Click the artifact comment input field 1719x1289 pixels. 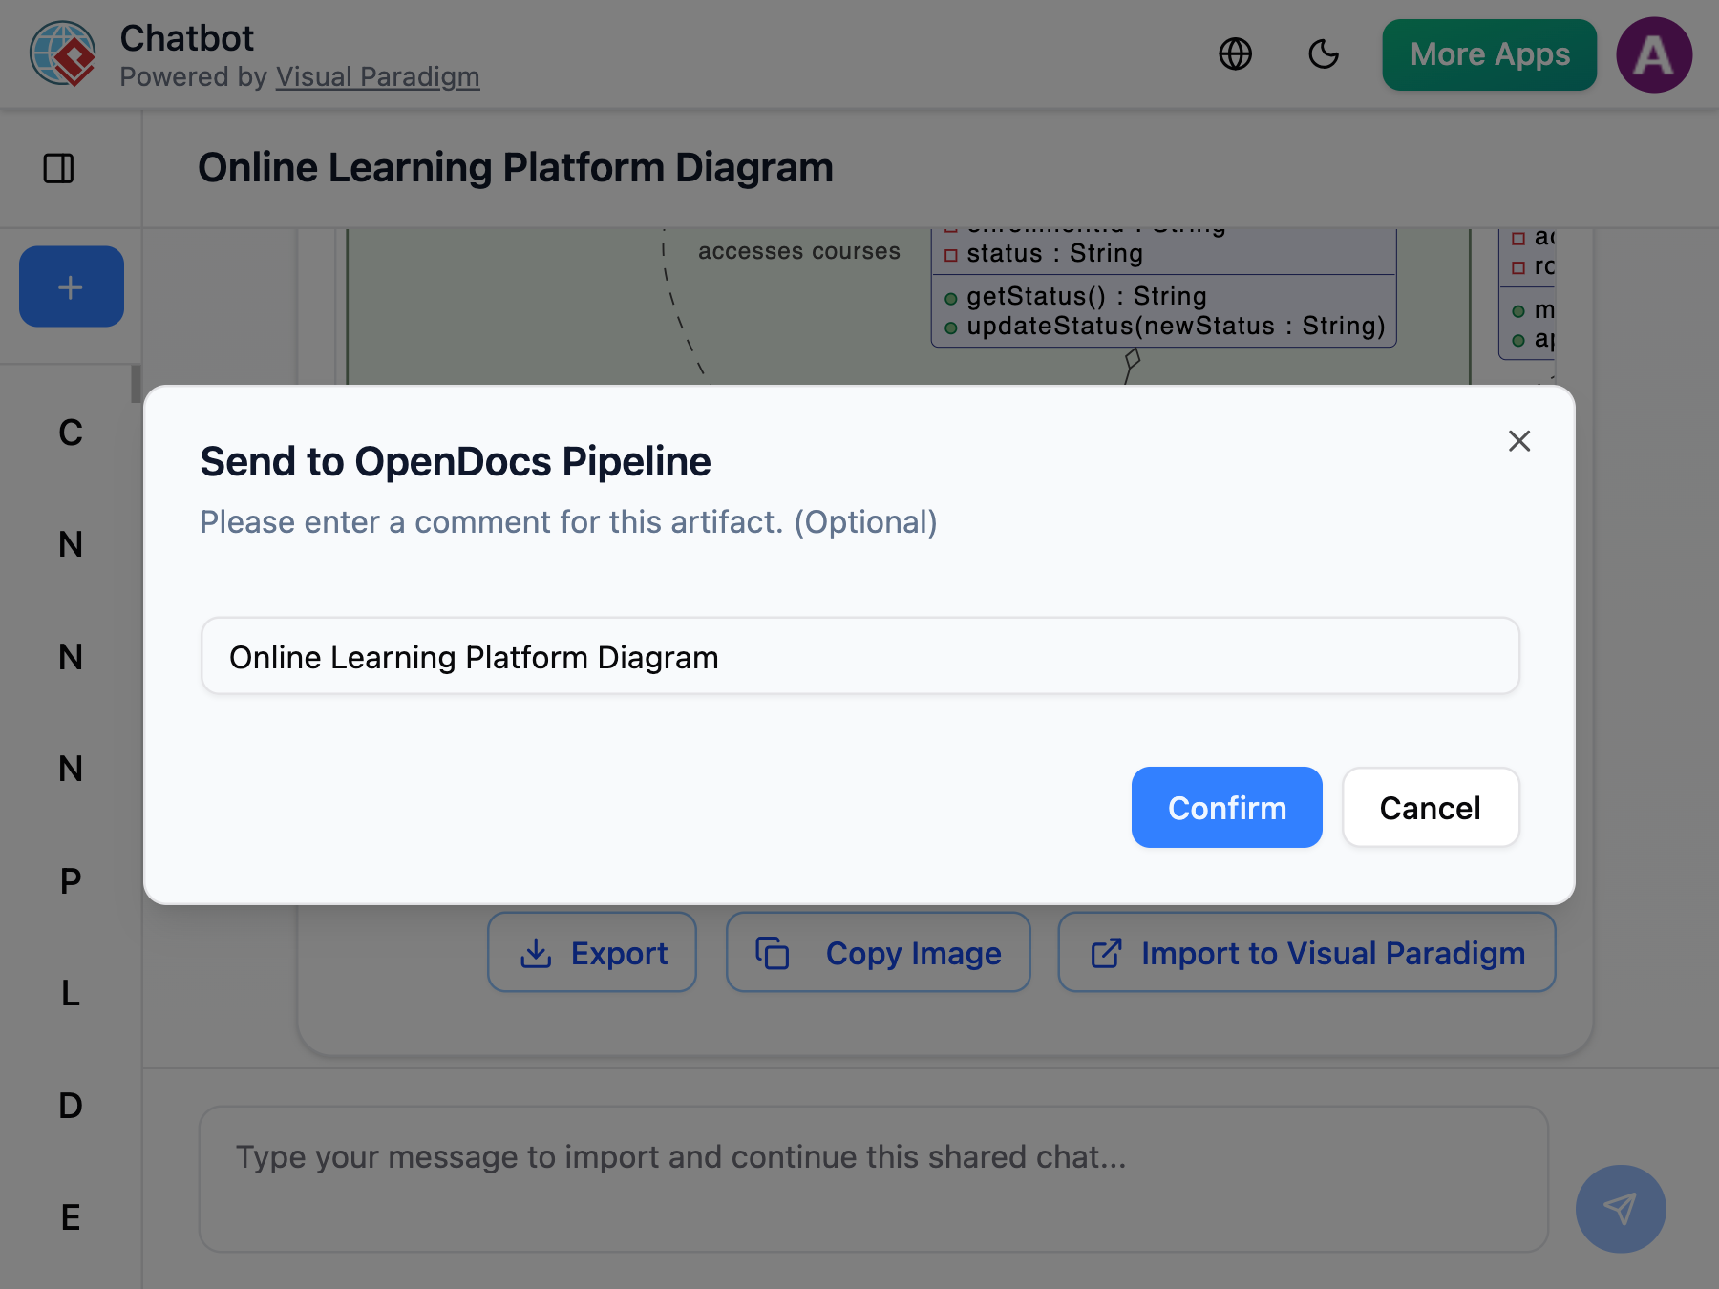pyautogui.click(x=859, y=656)
